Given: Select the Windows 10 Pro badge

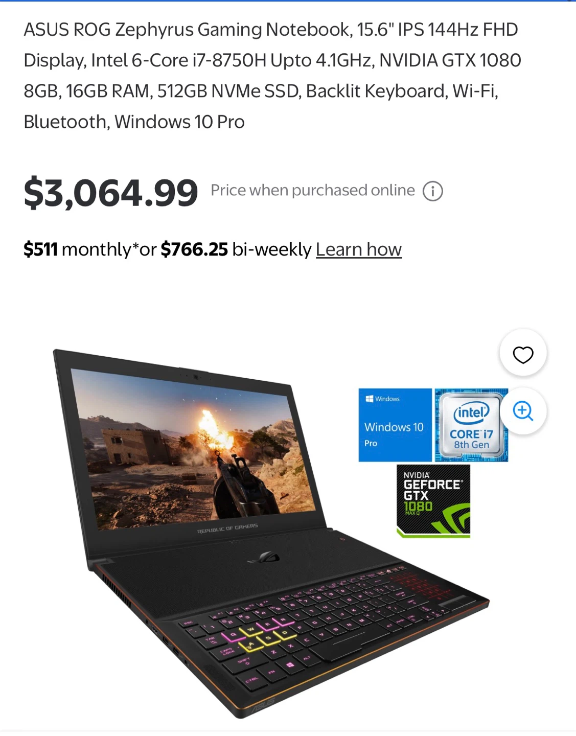Looking at the screenshot, I should 395,425.
